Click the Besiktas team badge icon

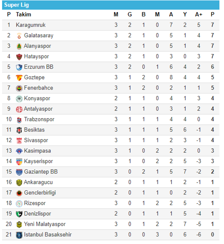(19, 130)
